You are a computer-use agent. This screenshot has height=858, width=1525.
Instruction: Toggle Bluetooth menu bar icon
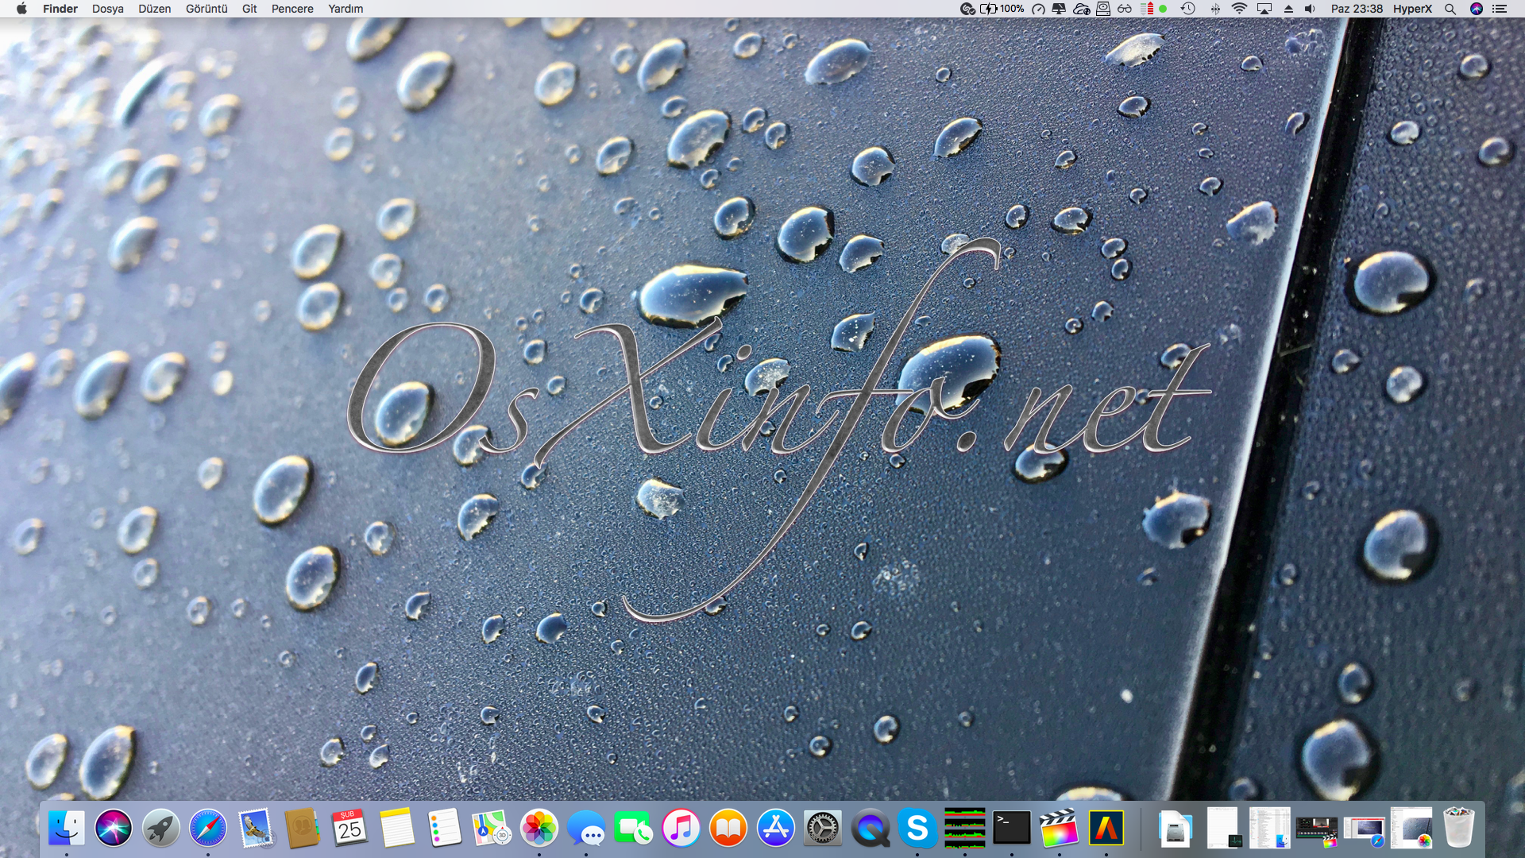1215,9
